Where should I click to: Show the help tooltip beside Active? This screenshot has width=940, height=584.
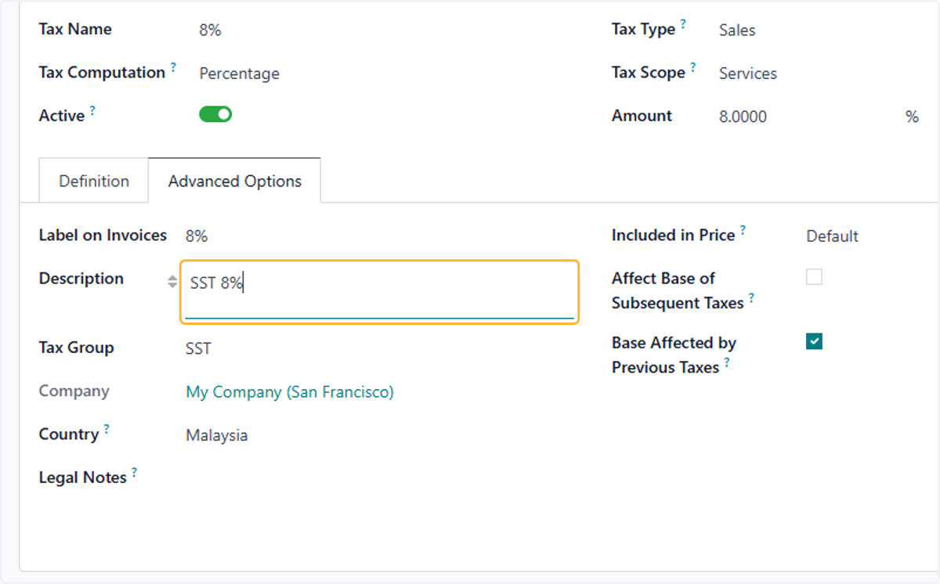[92, 110]
